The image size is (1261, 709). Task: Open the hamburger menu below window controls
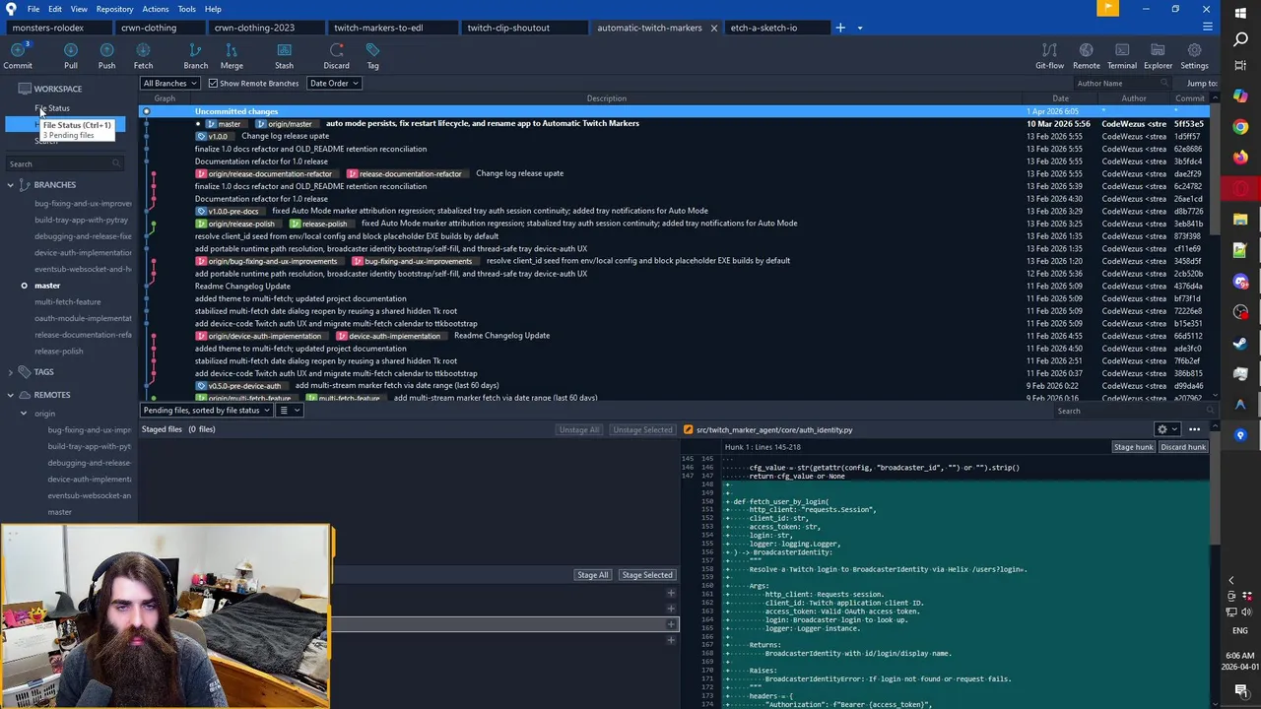pyautogui.click(x=1206, y=28)
